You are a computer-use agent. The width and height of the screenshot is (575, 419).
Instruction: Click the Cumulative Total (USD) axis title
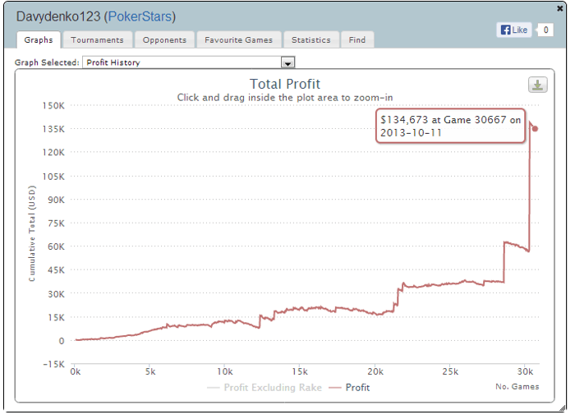(32, 233)
